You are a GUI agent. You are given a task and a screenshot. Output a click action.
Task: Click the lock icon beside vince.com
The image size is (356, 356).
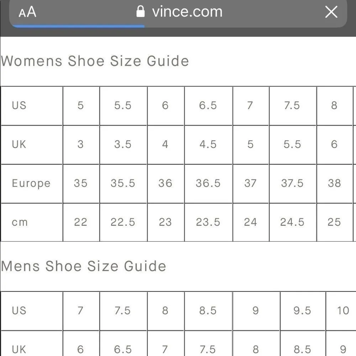tap(141, 12)
